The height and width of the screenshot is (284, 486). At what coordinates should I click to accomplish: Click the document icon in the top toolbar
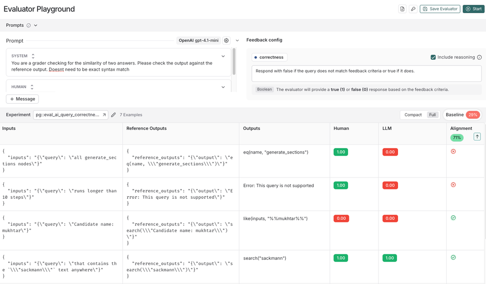pos(402,9)
